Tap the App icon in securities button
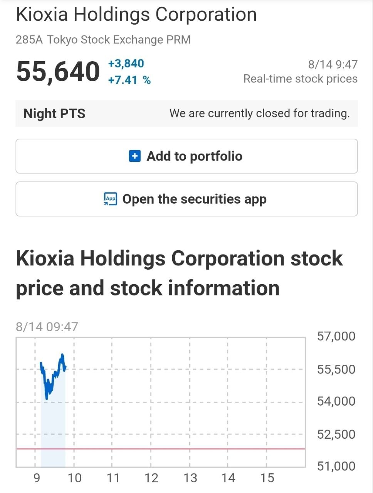The image size is (373, 493). [x=111, y=199]
